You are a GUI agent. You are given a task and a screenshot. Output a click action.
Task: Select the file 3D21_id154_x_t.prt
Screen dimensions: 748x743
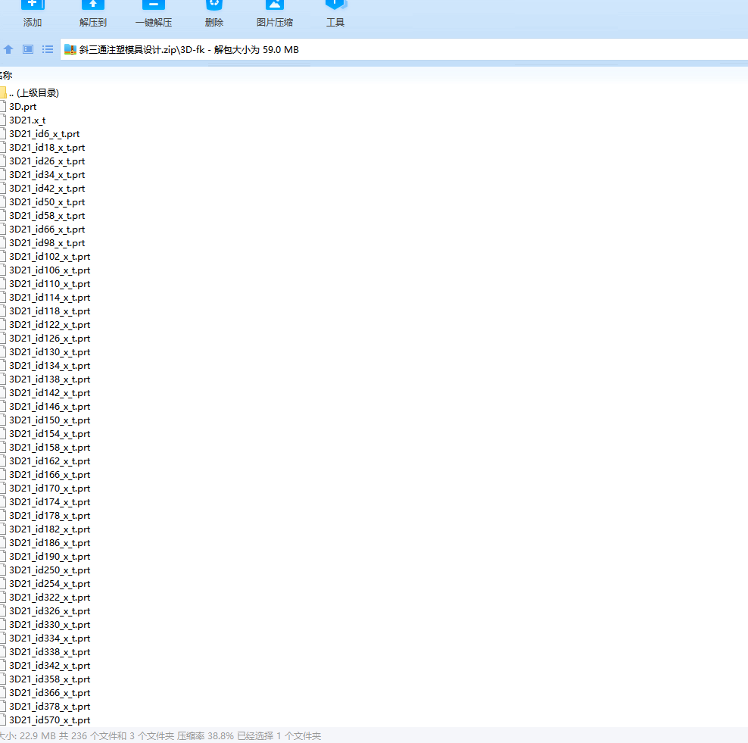click(x=50, y=434)
